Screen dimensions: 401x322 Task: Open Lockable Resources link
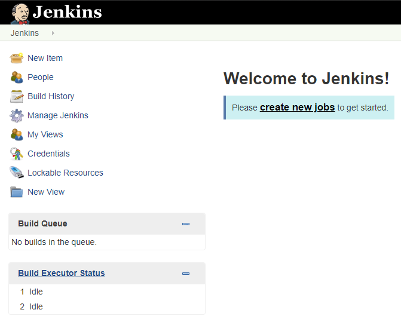pos(65,173)
